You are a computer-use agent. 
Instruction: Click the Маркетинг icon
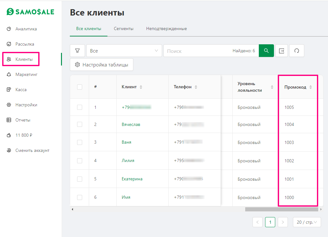pyautogui.click(x=9, y=74)
